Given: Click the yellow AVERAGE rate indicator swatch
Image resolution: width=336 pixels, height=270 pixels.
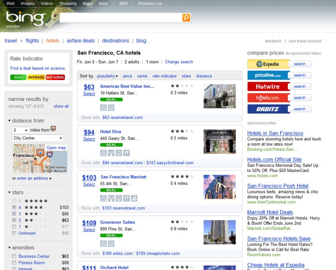Looking at the screenshot, I should point(36,77).
